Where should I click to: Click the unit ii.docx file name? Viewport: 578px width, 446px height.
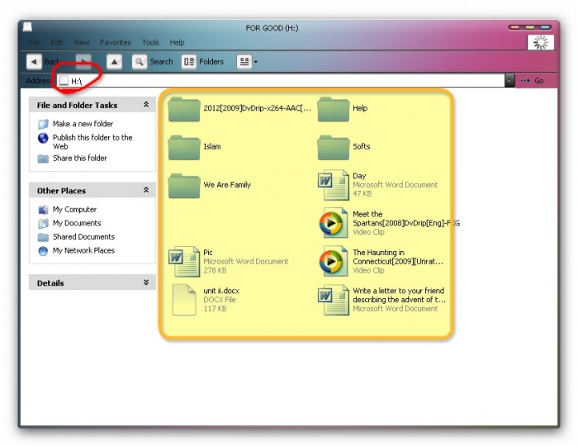(221, 291)
